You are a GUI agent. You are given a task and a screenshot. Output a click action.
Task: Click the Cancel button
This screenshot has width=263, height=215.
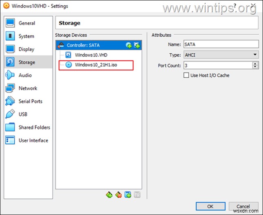(243, 206)
